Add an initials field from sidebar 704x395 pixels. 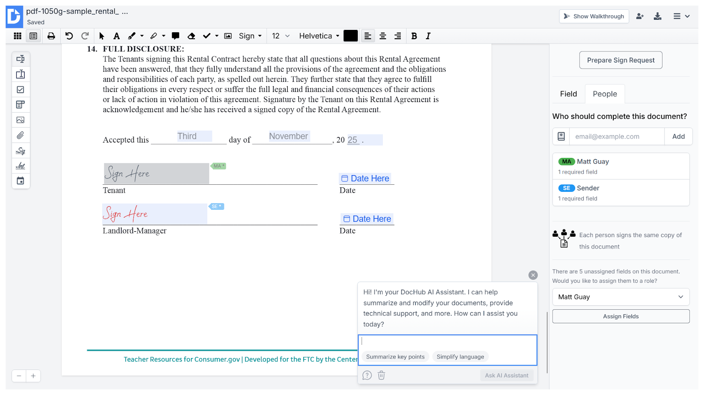pyautogui.click(x=21, y=166)
